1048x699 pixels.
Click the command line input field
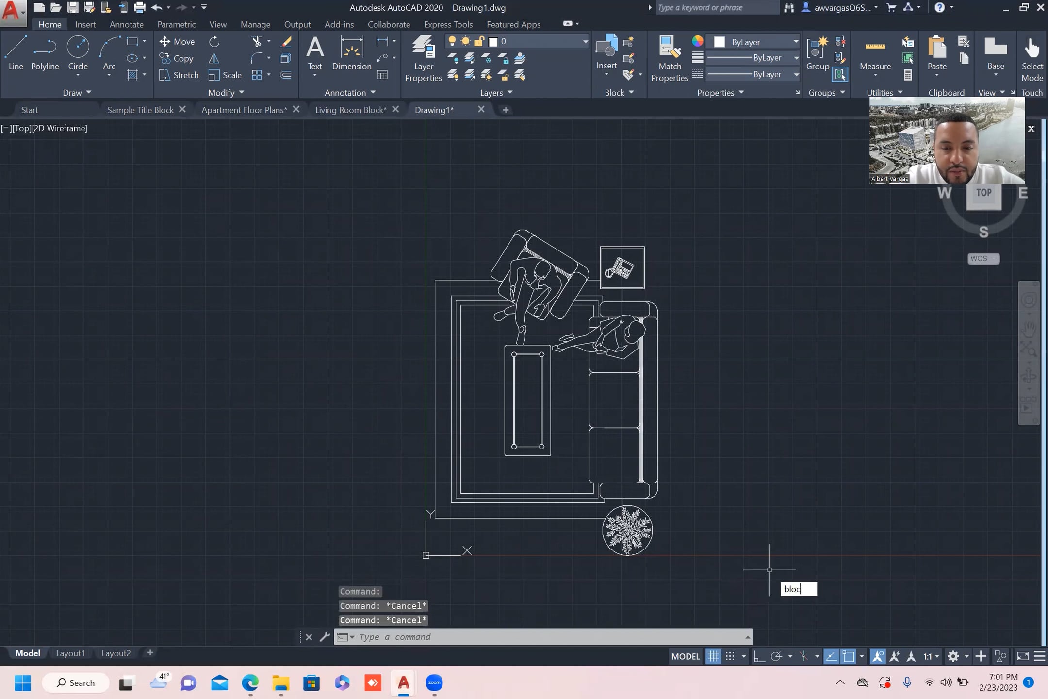(534, 637)
